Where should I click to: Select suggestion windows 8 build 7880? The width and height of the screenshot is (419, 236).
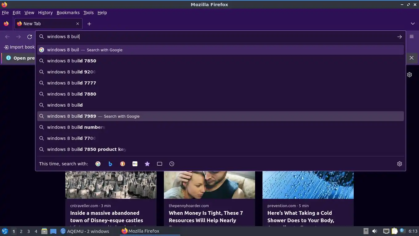[221, 94]
